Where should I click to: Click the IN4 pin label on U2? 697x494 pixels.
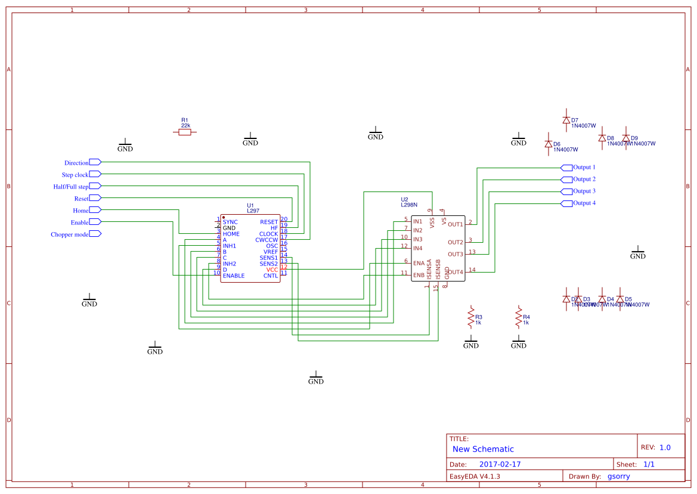tap(418, 248)
